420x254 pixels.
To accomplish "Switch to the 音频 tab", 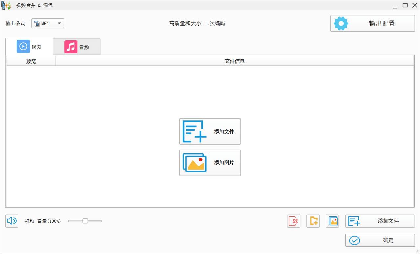I will coord(77,47).
